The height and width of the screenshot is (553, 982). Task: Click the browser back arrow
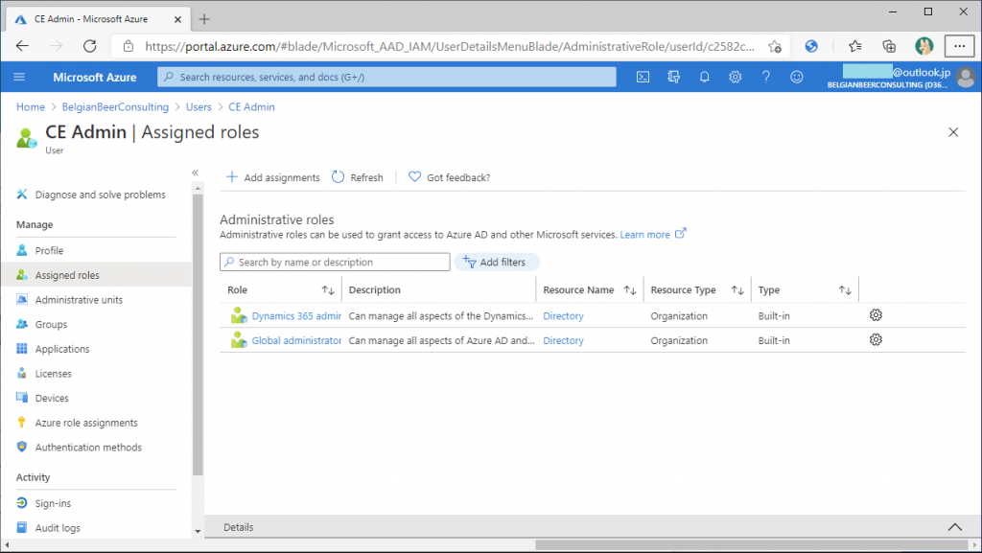pyautogui.click(x=23, y=46)
